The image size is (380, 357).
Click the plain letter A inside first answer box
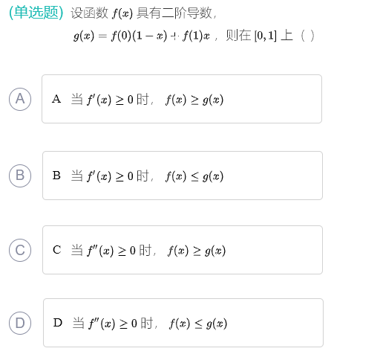tap(56, 99)
